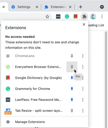Viewport: 108px width, 128px height.
Task: Select LastPass: Free Password Manager entry
Action: click(x=34, y=100)
